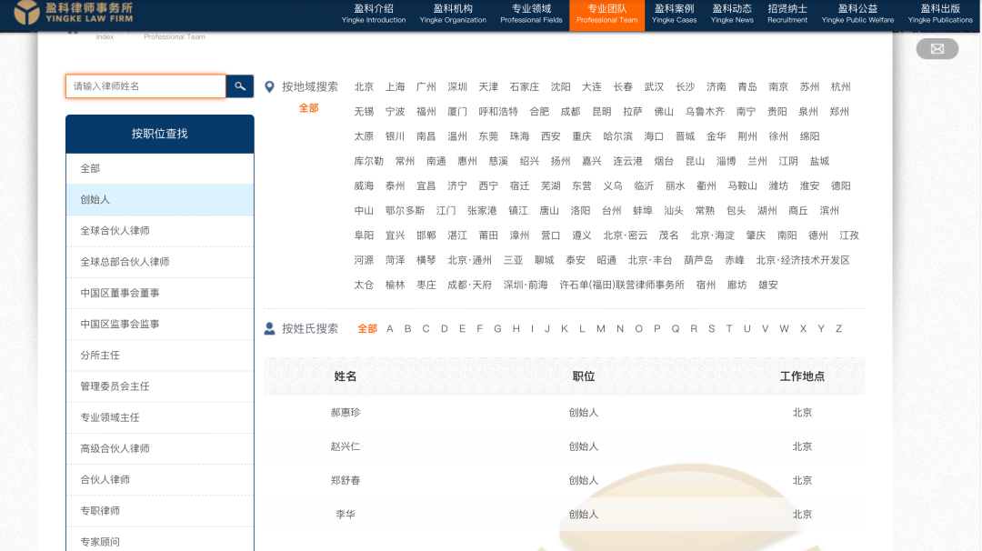
Task: Go to the Recruitment nav item
Action: pos(787,14)
